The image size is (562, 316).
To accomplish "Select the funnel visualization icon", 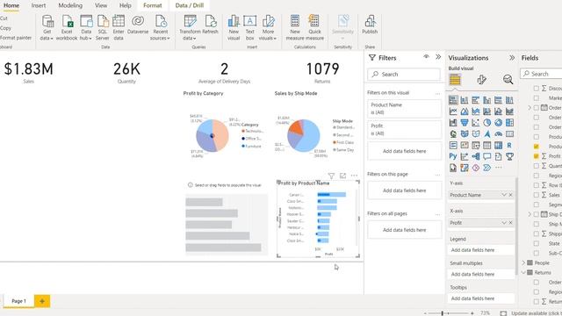I will tap(465, 123).
